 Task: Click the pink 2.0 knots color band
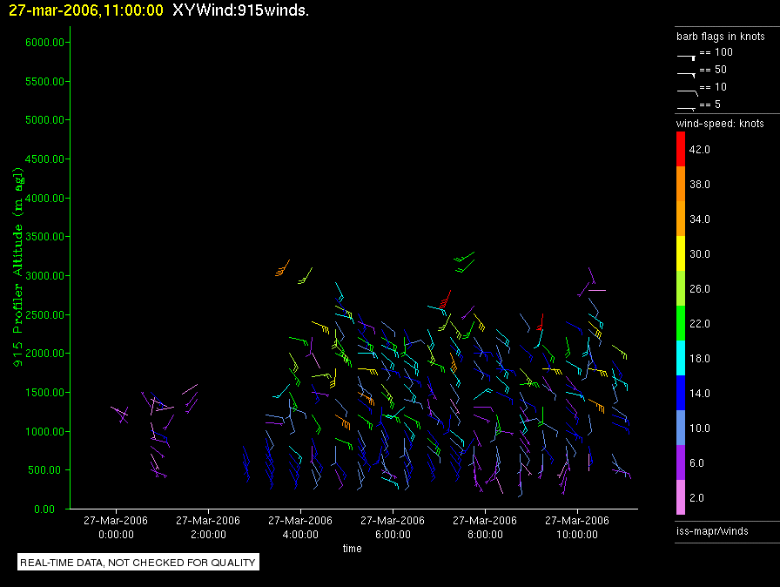[681, 497]
